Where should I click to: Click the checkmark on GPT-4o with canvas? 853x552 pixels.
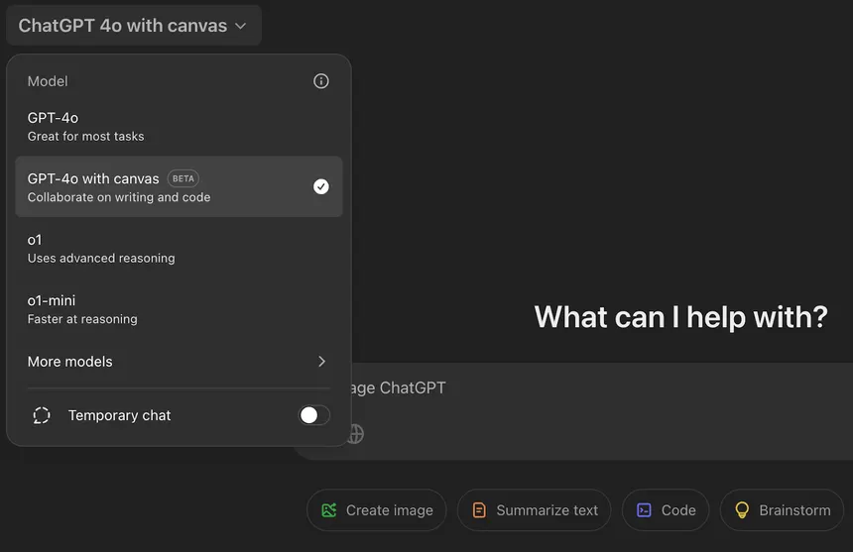click(x=320, y=186)
